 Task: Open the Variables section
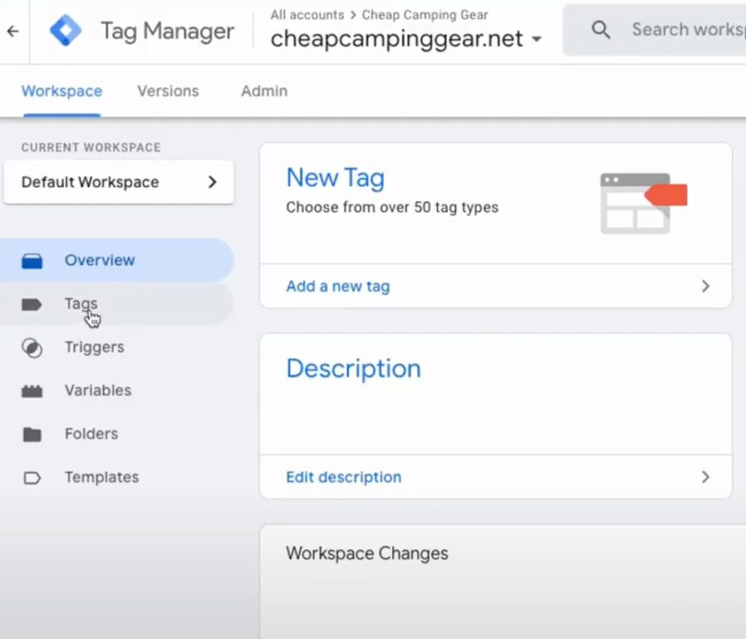coord(117,391)
